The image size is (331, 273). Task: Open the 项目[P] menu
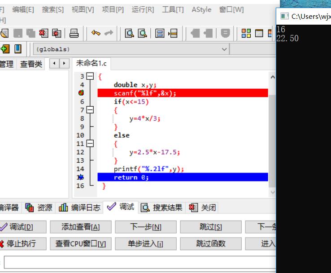pyautogui.click(x=113, y=9)
